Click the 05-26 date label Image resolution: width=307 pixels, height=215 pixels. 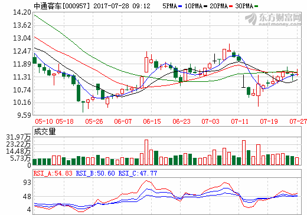[x=94, y=121]
